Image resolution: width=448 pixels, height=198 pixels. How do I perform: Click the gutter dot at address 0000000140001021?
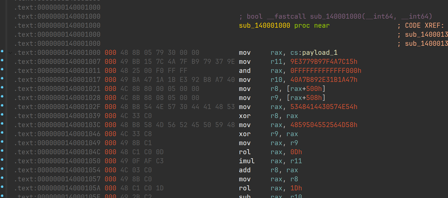(x=2, y=87)
